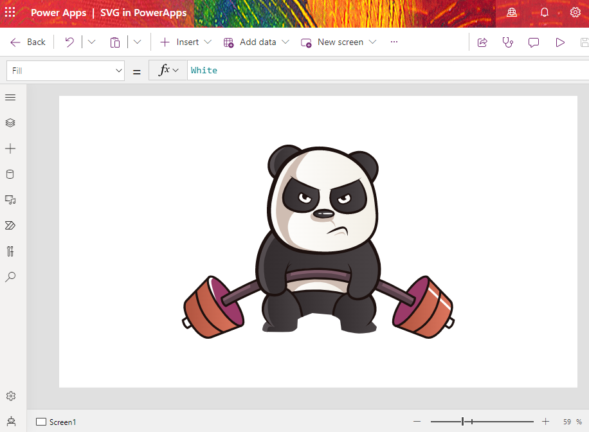Open settings gear in top header
Image resolution: width=589 pixels, height=432 pixels.
coord(575,12)
